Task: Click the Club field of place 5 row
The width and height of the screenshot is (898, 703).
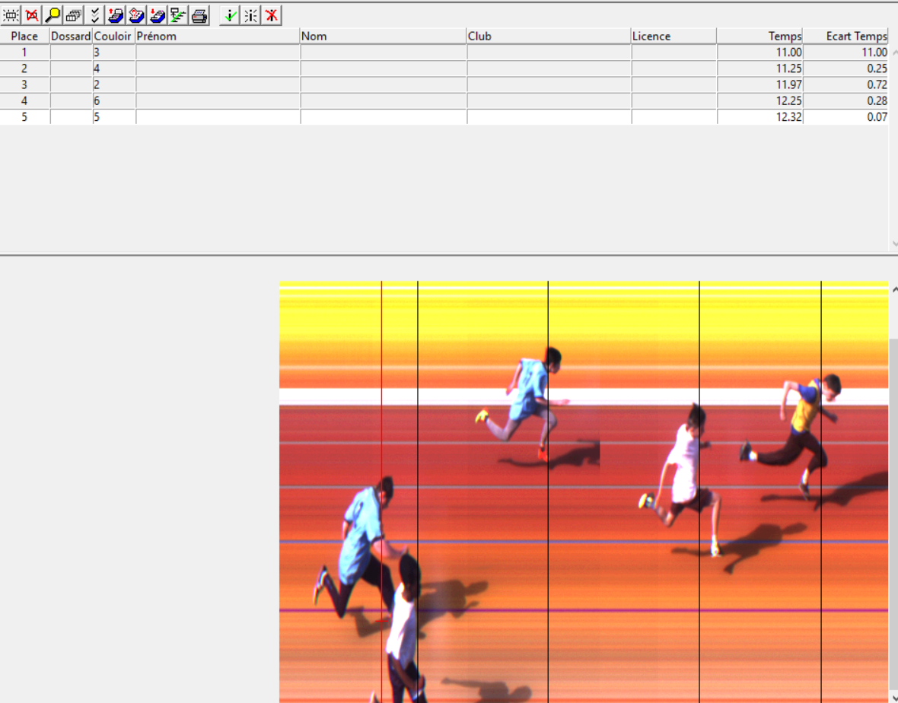Action: 549,116
